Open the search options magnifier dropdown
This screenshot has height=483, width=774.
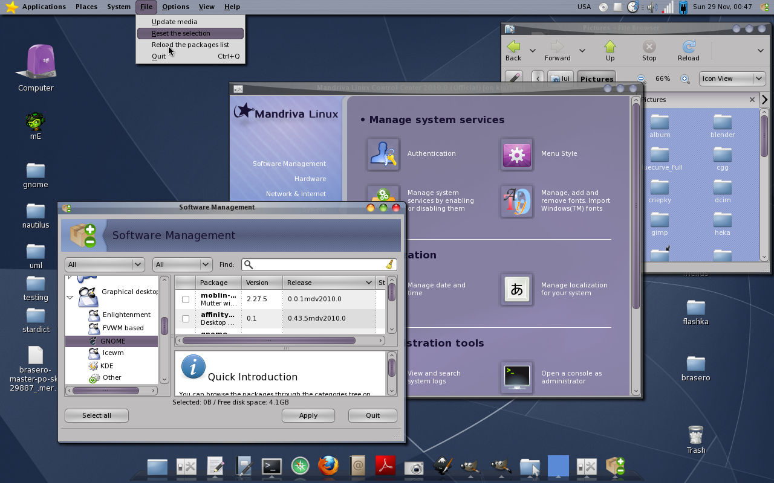point(249,264)
